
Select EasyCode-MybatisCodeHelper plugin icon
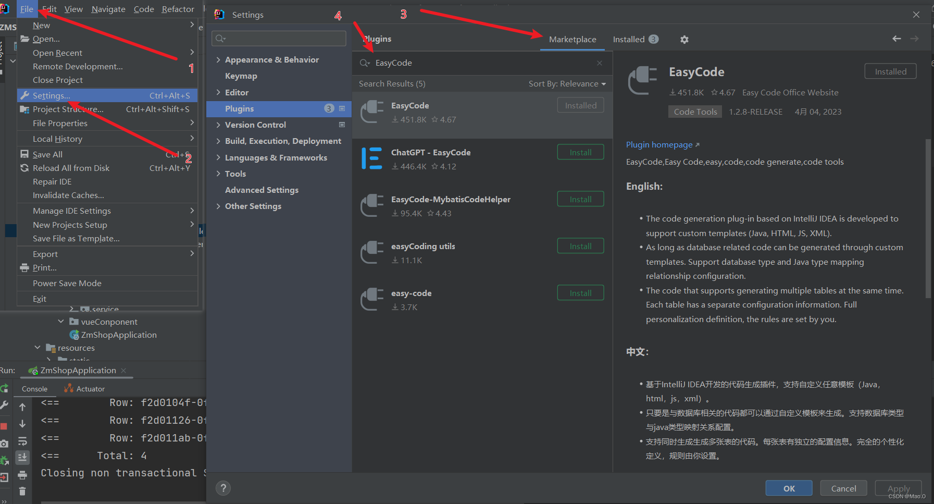(x=372, y=205)
